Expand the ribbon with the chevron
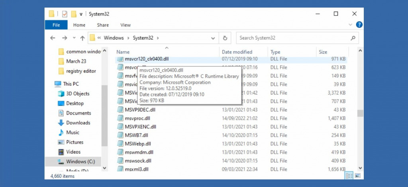The width and height of the screenshot is (408, 187). tap(350, 25)
